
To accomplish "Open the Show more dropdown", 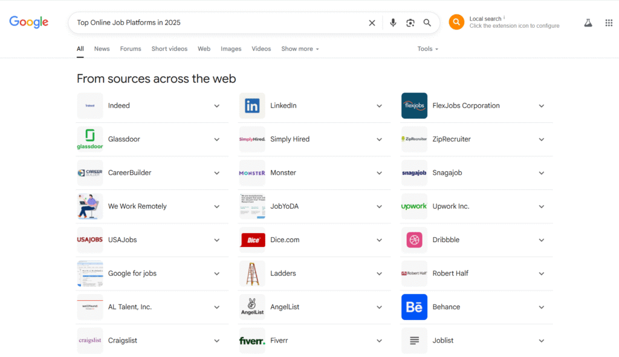I will pos(300,48).
